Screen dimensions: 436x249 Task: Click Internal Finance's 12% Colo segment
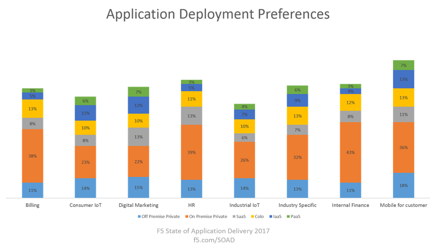(x=351, y=102)
